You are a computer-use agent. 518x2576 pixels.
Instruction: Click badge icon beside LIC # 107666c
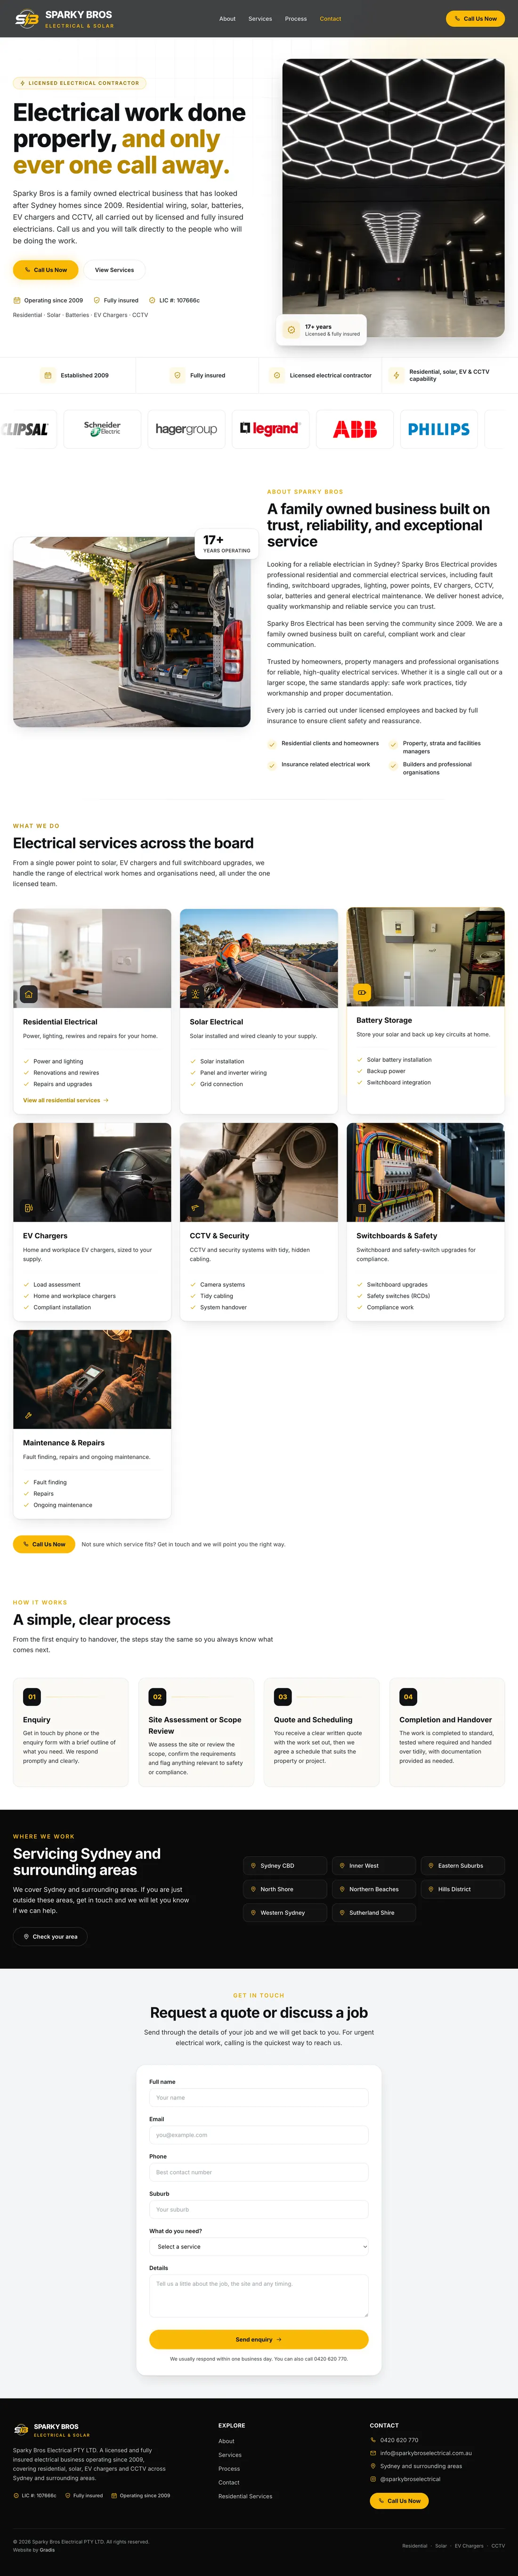(152, 300)
